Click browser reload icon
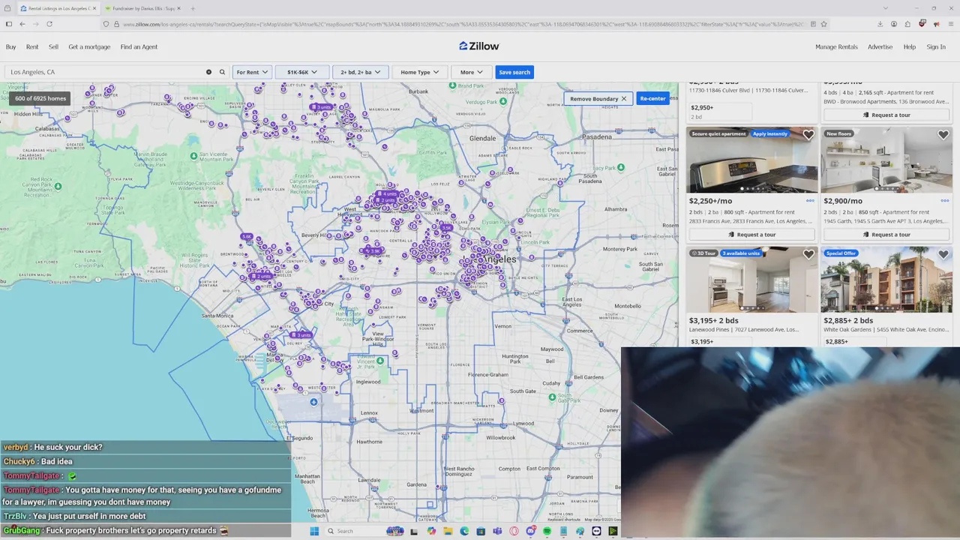This screenshot has width=960, height=540. tap(49, 24)
